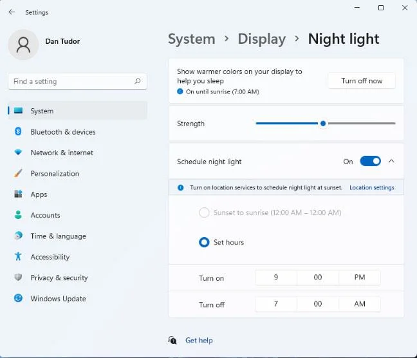This screenshot has width=417, height=358.
Task: Click the Privacy shield icon
Action: pos(18,277)
